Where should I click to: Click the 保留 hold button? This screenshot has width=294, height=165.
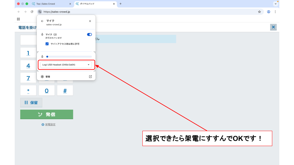31,103
